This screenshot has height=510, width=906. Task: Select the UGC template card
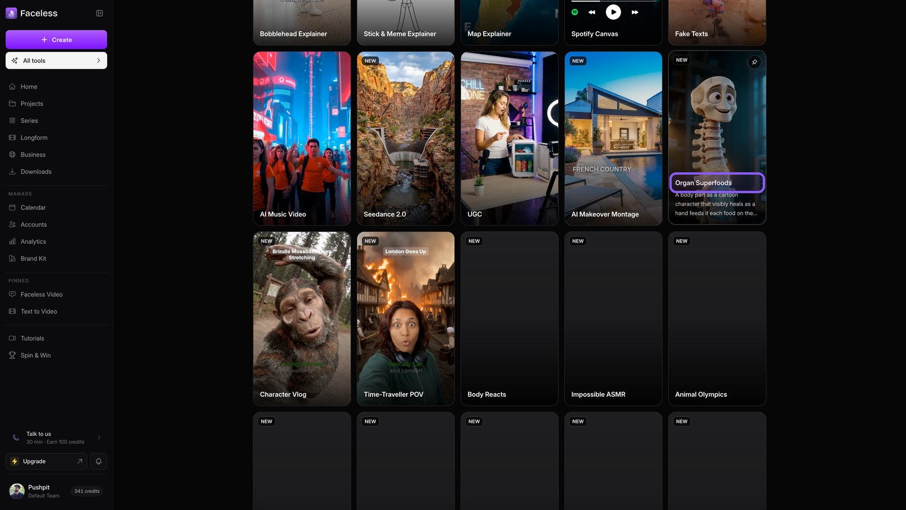(x=510, y=138)
